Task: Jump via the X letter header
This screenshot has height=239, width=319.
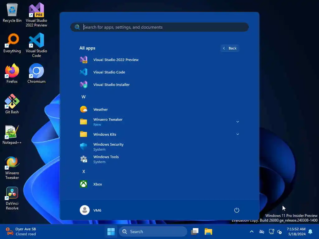Action: (x=83, y=171)
